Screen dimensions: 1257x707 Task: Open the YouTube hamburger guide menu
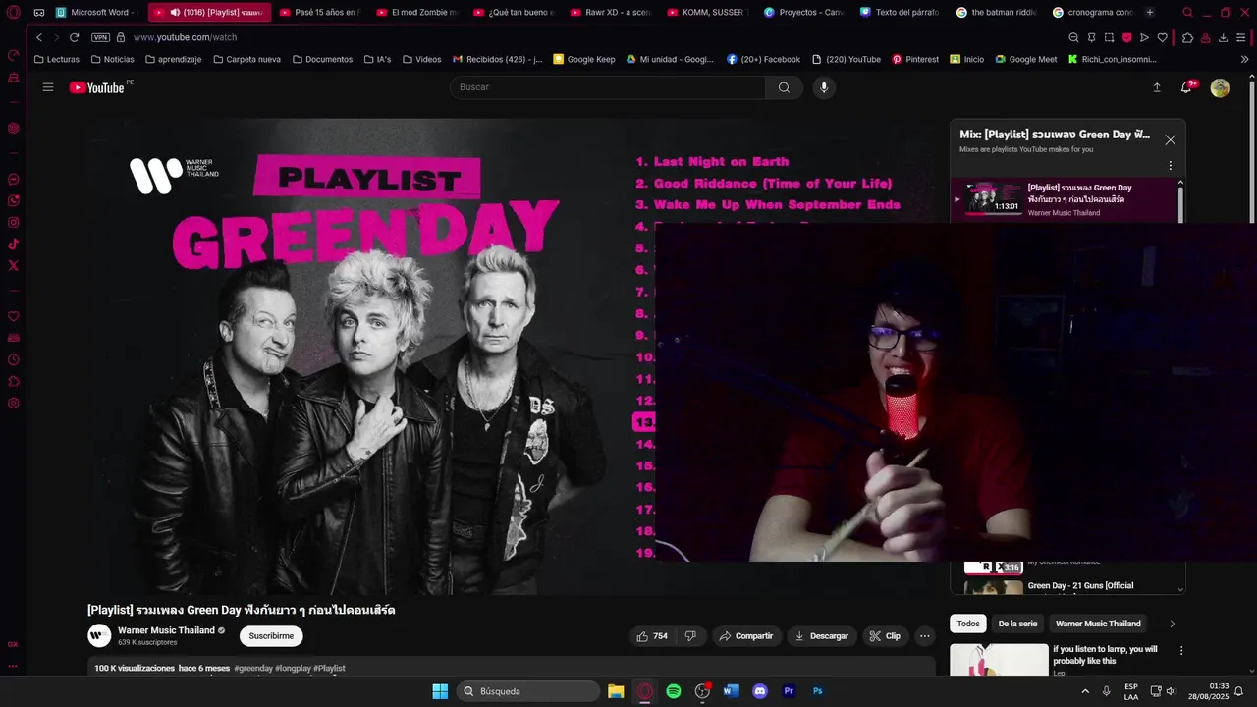[48, 87]
